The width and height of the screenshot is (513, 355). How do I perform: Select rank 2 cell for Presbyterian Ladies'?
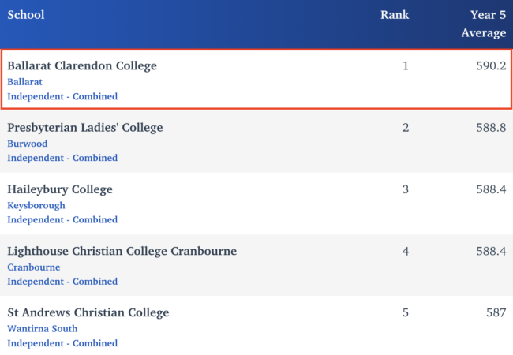click(x=406, y=128)
